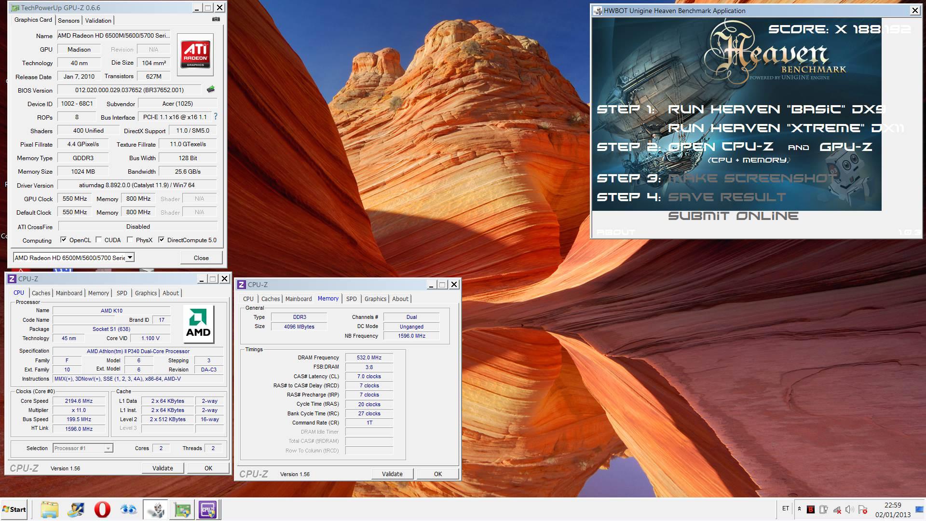Click Make Screenshot in Heaven app
Viewport: 926px width, 521px height.
[x=752, y=178]
